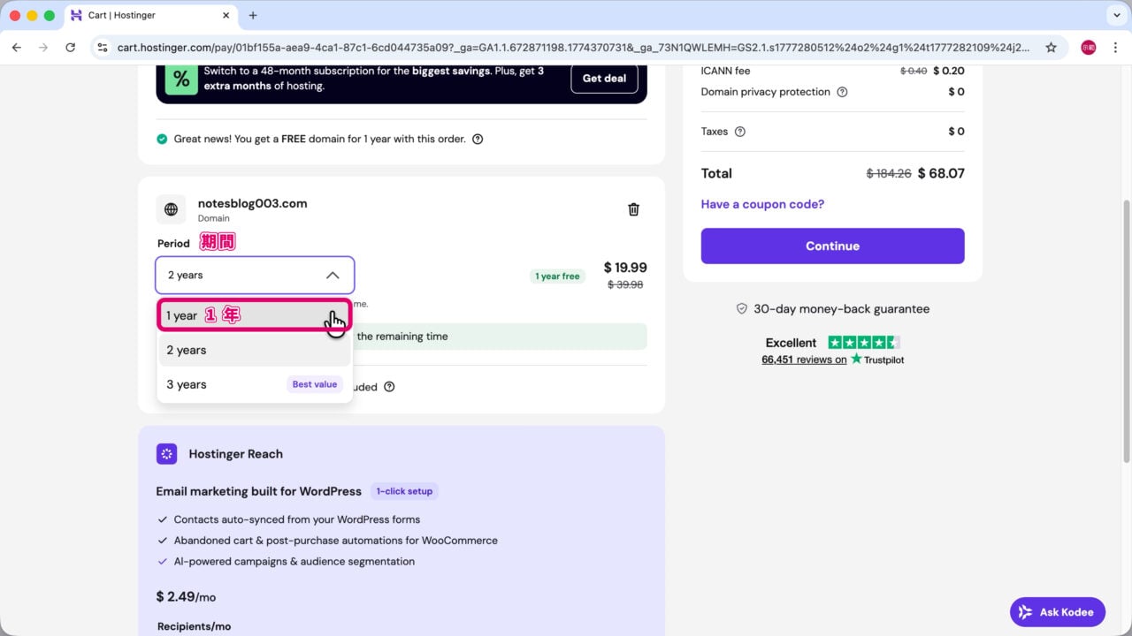Click the Contacts auto-synced feature line
The width and height of the screenshot is (1132, 636).
[x=297, y=519]
